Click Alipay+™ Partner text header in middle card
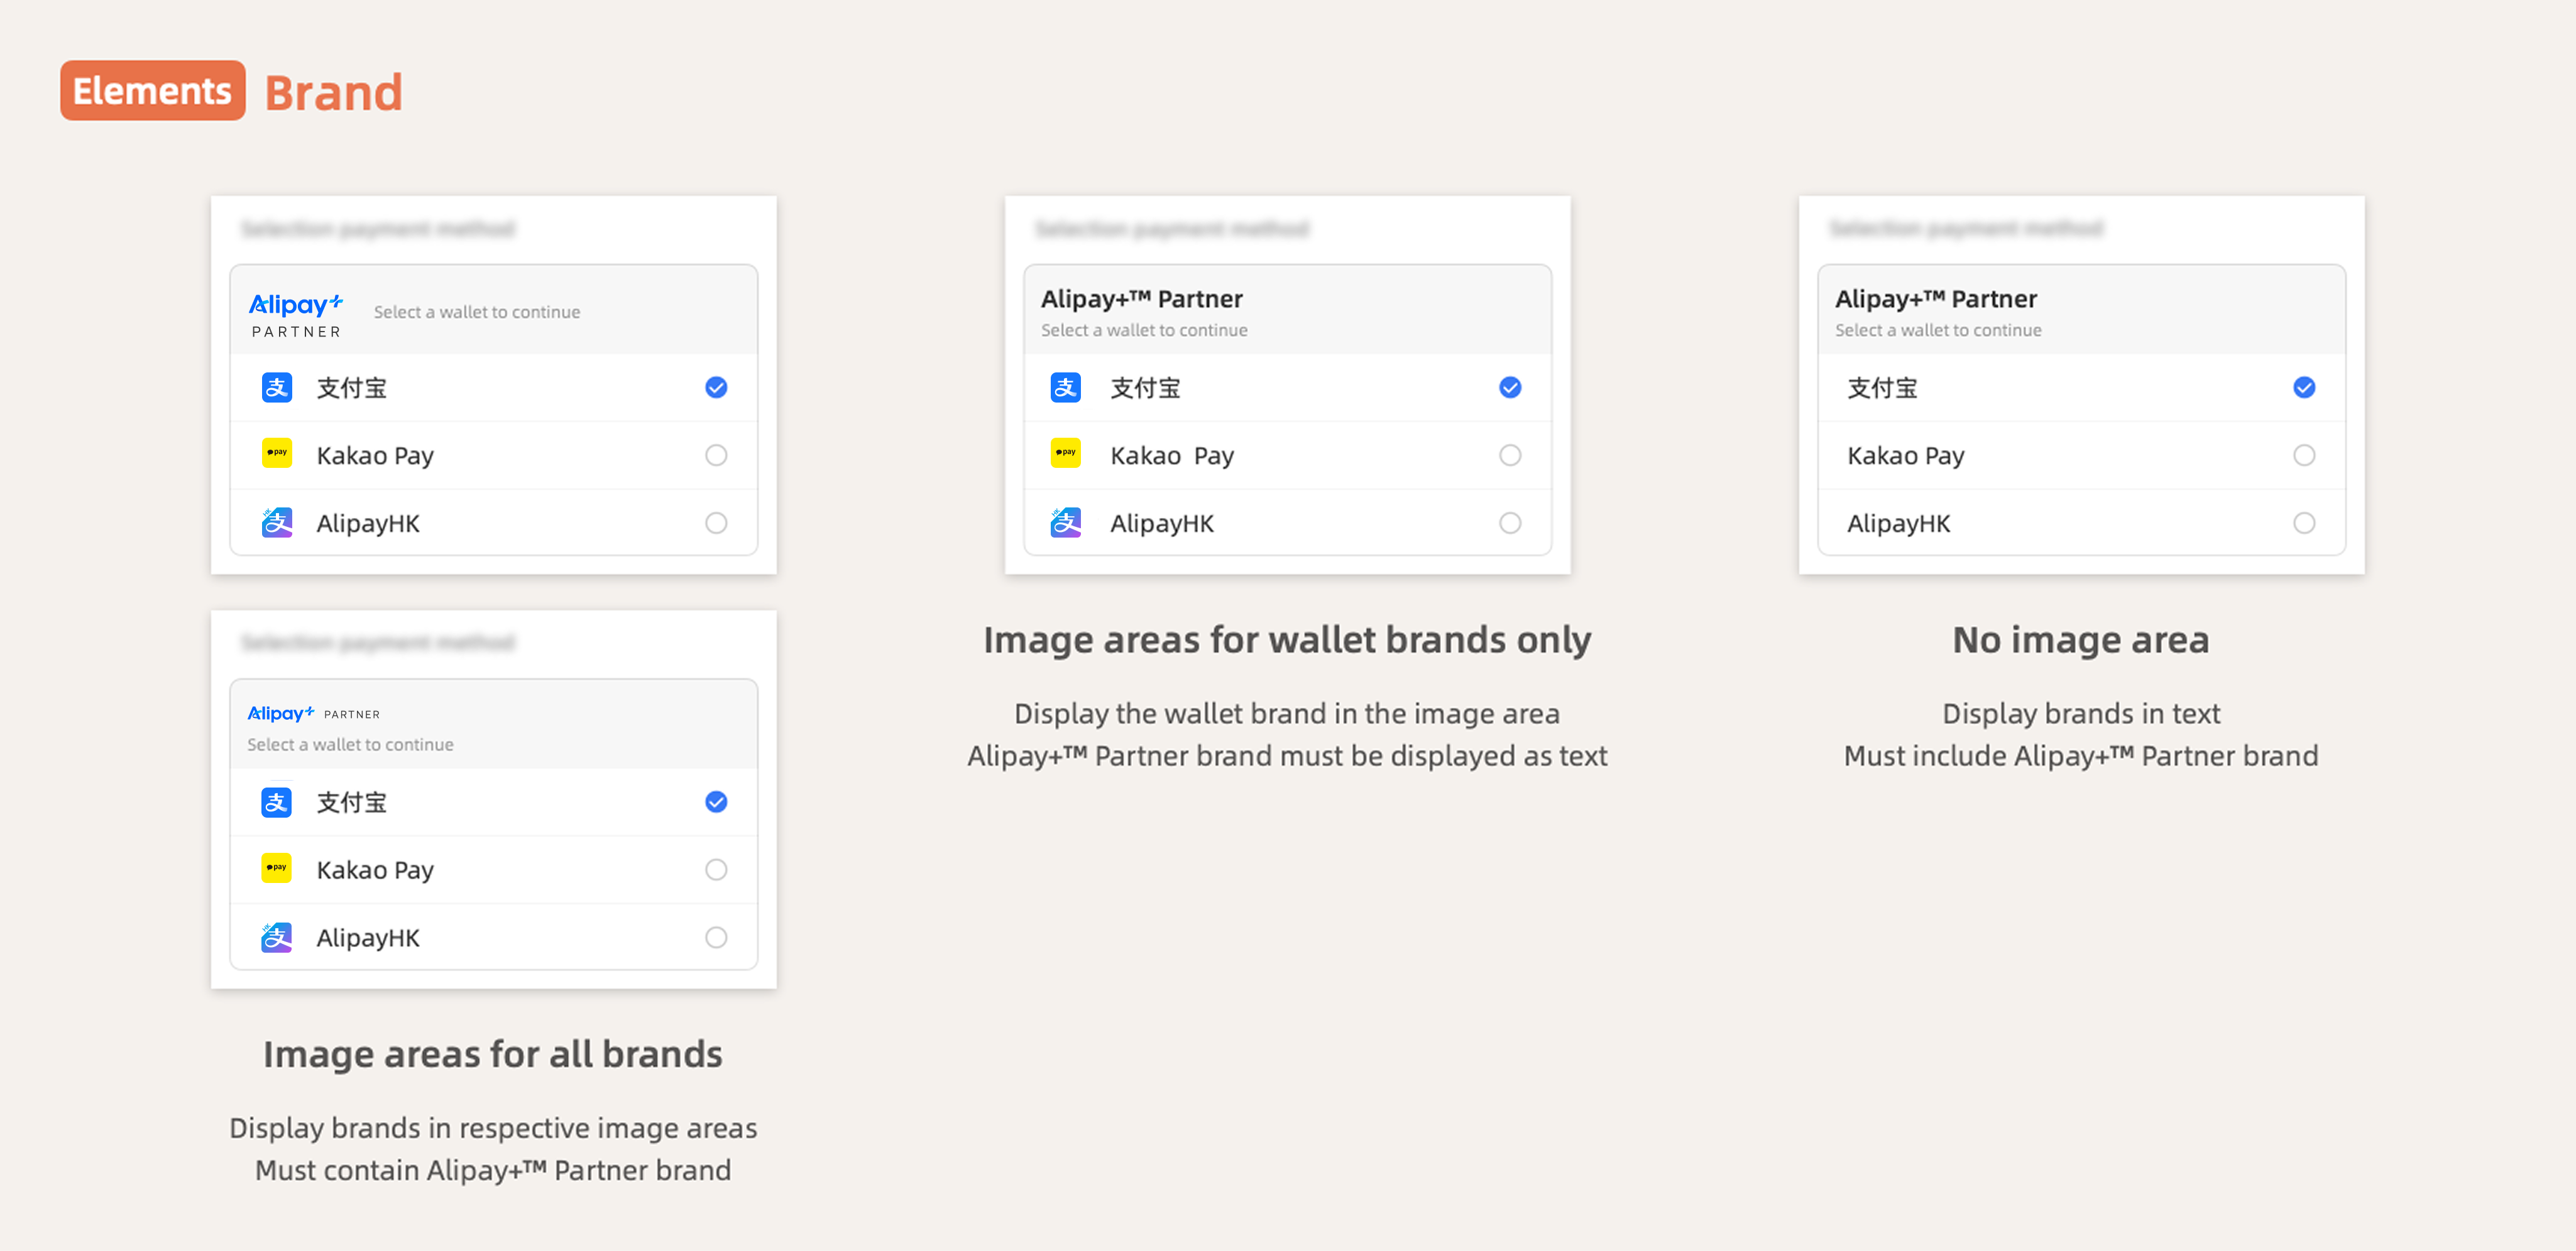The height and width of the screenshot is (1251, 2576). pyautogui.click(x=1141, y=299)
